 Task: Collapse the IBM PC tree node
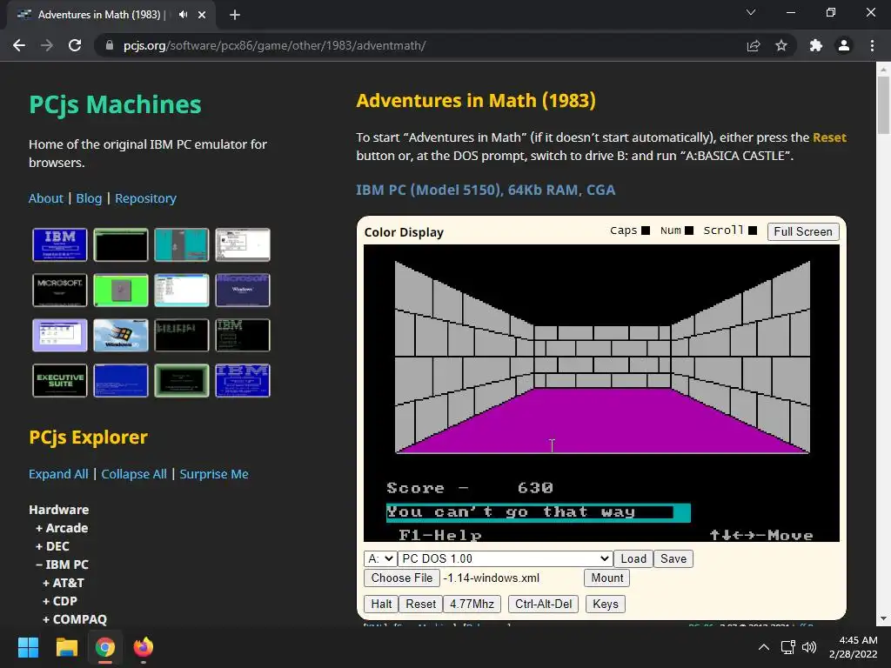pos(62,564)
